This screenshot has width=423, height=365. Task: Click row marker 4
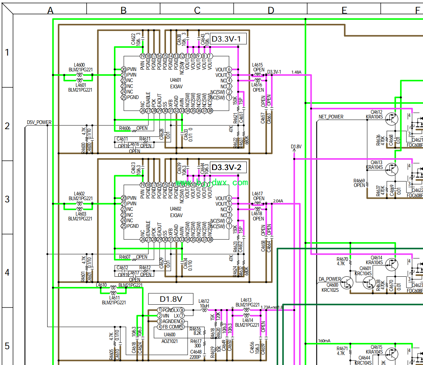[7, 272]
